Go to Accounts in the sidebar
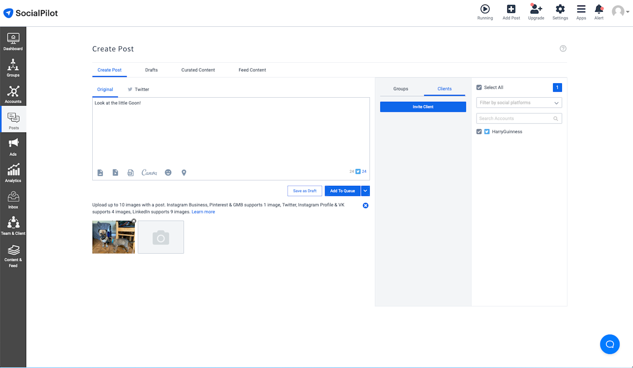This screenshot has height=368, width=633. [x=13, y=94]
